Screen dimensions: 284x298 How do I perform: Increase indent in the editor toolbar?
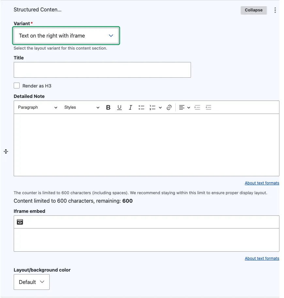(197, 107)
